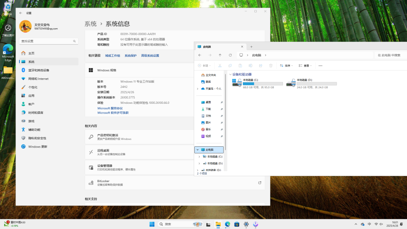Collapse the 此电脑 node in navigation pane

click(x=198, y=150)
